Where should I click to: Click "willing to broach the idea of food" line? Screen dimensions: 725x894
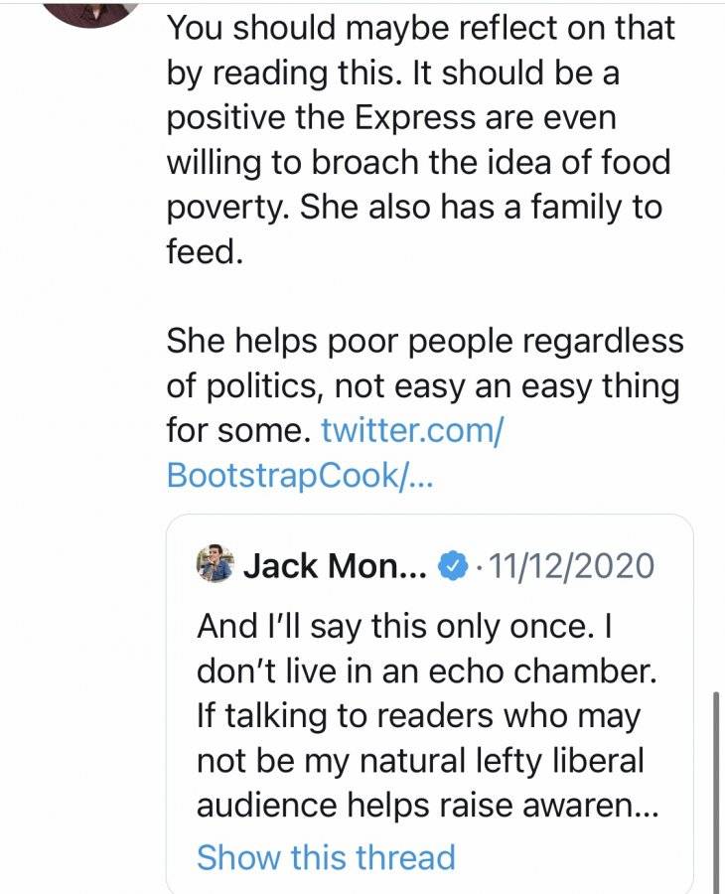click(419, 162)
